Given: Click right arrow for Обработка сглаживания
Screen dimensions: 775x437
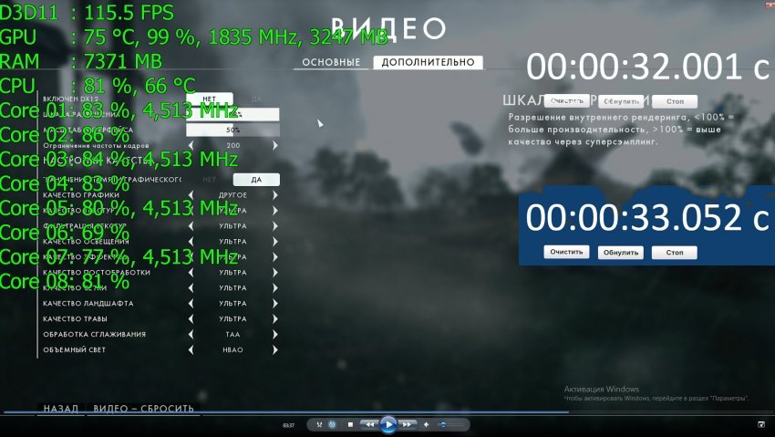Looking at the screenshot, I should (x=274, y=335).
